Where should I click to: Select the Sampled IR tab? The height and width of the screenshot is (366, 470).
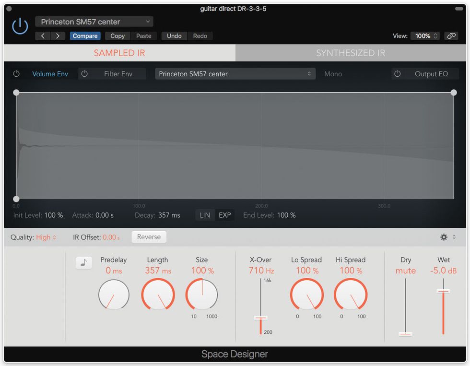[x=119, y=53]
